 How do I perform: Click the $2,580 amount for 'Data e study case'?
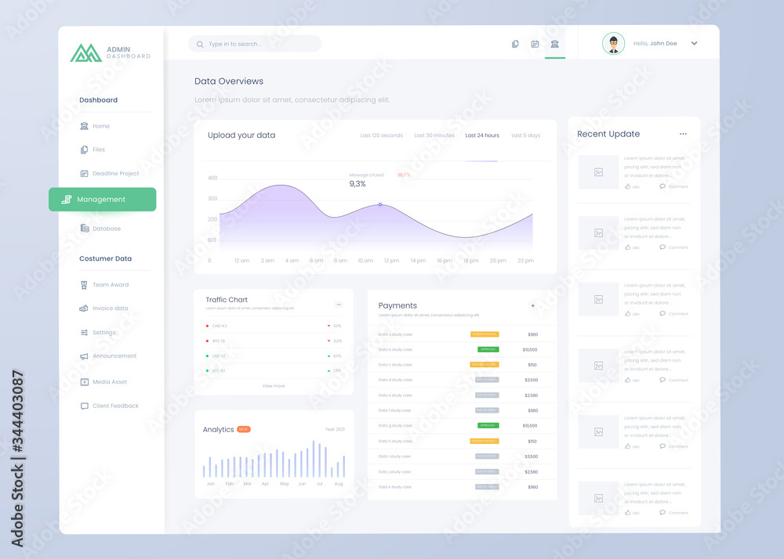coord(531,395)
